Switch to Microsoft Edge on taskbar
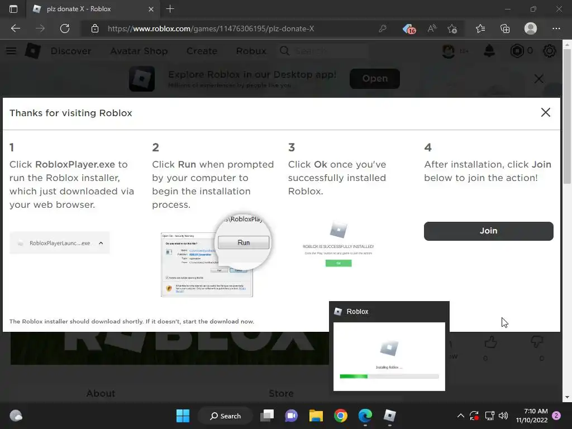Screen dimensions: 572x429 pos(365,416)
